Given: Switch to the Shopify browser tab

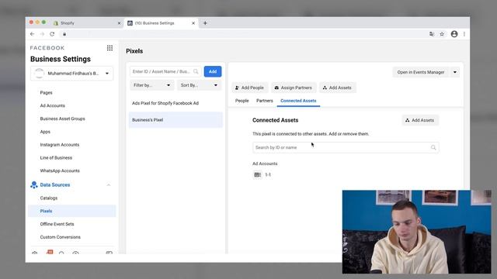Looking at the screenshot, I should (87, 23).
